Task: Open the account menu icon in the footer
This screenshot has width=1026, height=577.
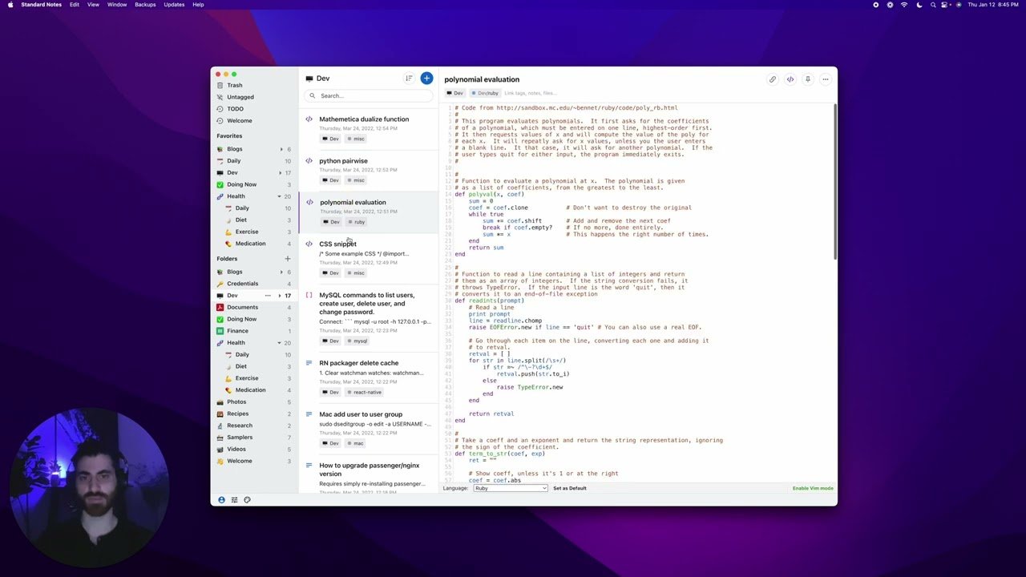Action: pyautogui.click(x=222, y=500)
